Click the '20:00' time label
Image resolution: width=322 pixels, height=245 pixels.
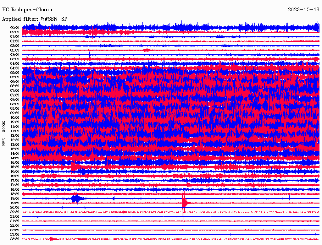[x=15, y=207]
